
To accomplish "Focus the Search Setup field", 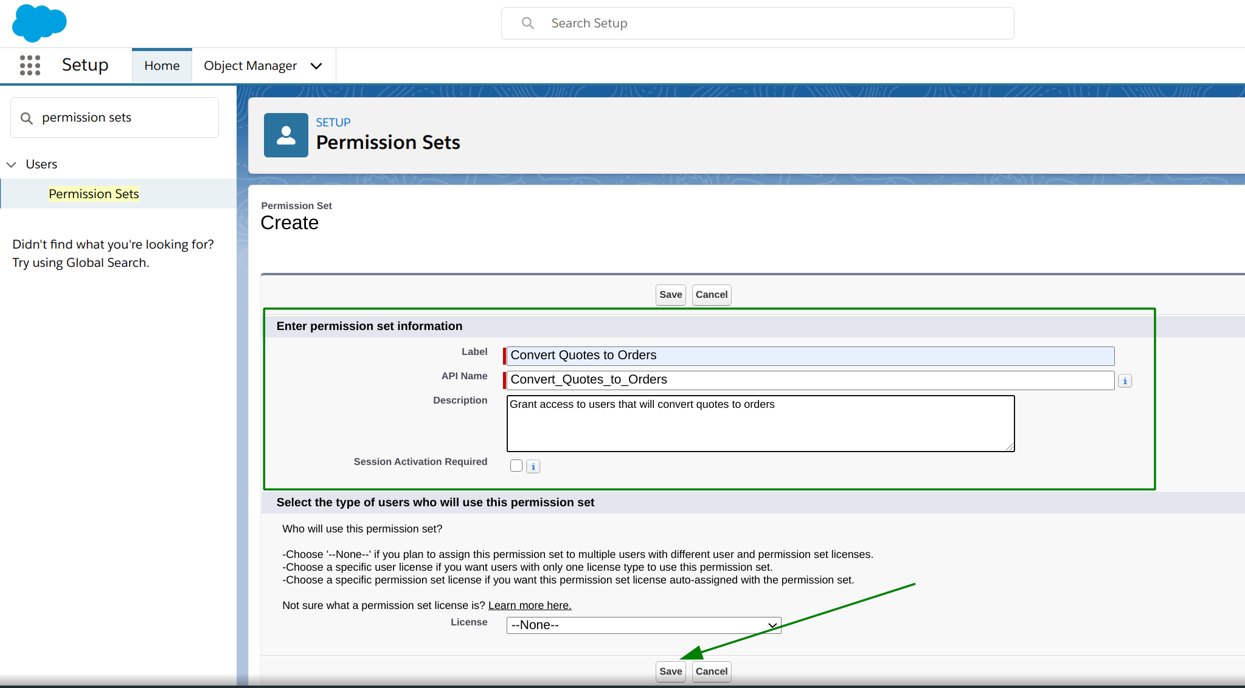I will coord(757,23).
